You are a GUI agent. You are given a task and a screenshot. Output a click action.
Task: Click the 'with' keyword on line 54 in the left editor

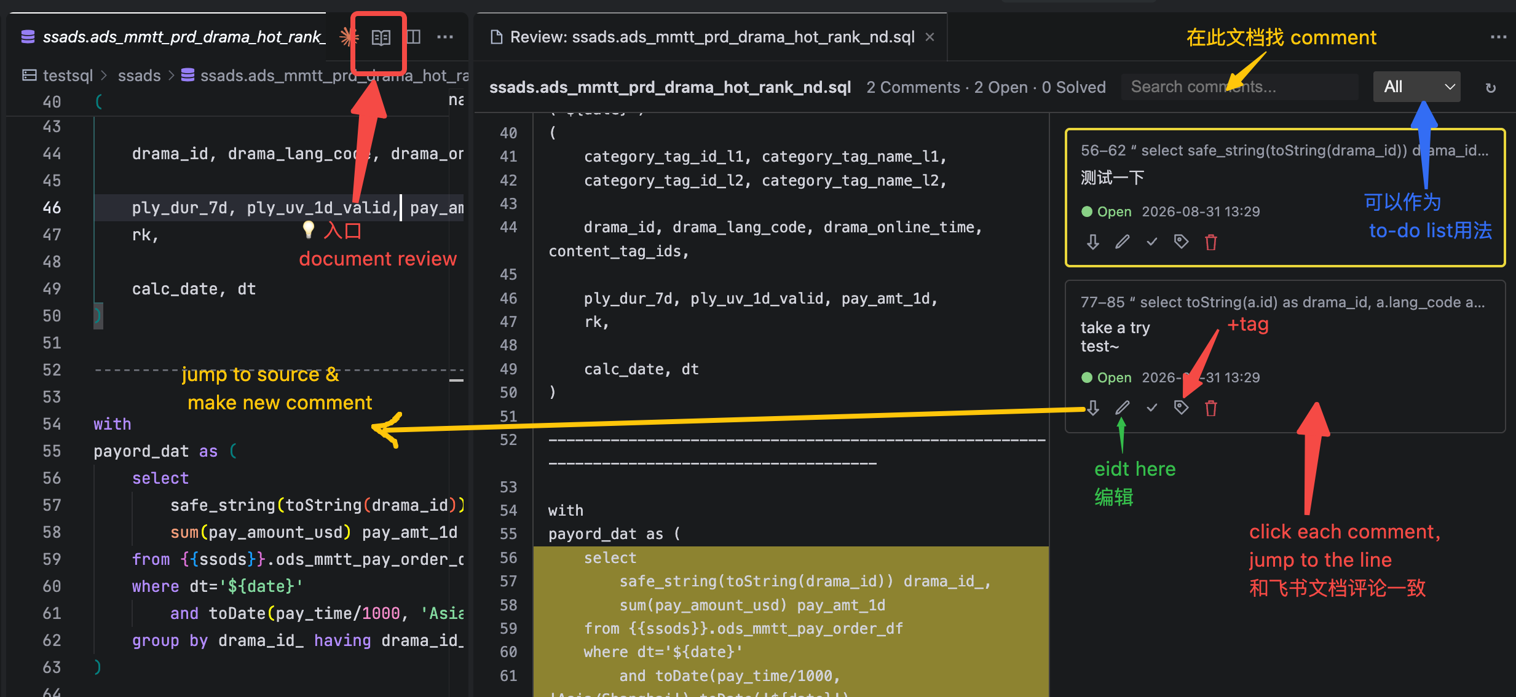113,424
